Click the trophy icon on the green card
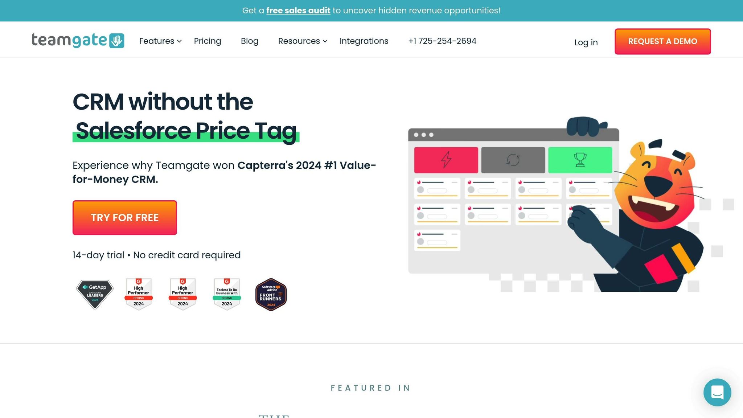This screenshot has height=418, width=743. click(580, 160)
